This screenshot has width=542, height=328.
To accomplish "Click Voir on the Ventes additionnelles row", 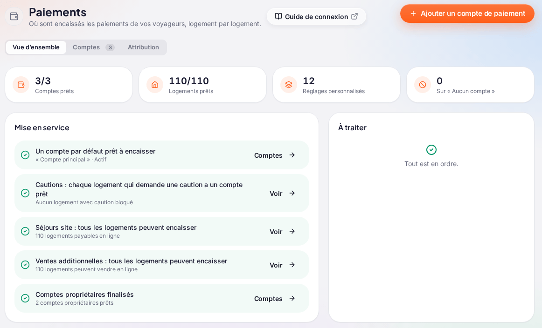I will tap(282, 265).
